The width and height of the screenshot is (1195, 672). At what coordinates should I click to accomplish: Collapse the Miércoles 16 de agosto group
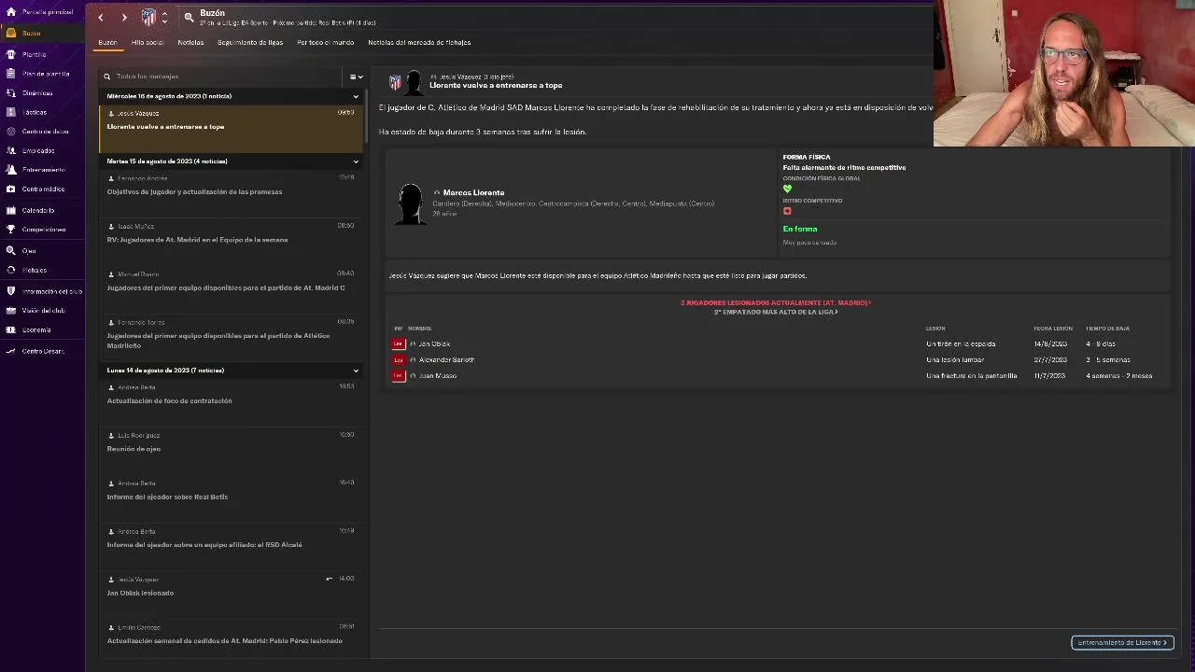pyautogui.click(x=356, y=96)
